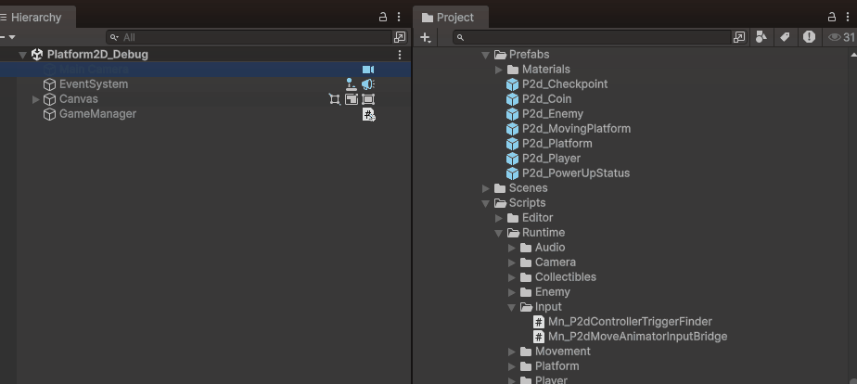Image resolution: width=857 pixels, height=384 pixels.
Task: Click GameManager's script component icon
Action: tap(369, 114)
